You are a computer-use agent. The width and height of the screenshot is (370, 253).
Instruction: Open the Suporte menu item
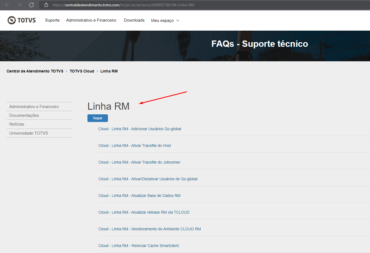[52, 20]
